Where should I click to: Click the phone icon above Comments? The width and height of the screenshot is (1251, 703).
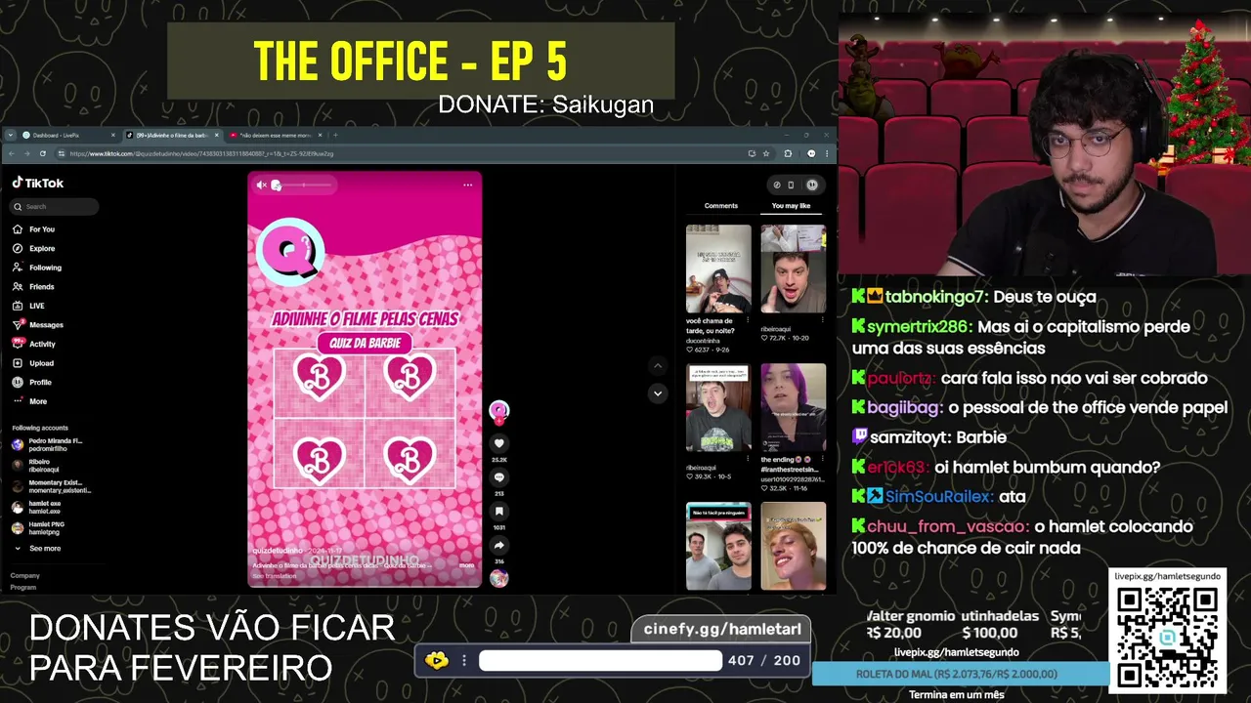pyautogui.click(x=791, y=185)
